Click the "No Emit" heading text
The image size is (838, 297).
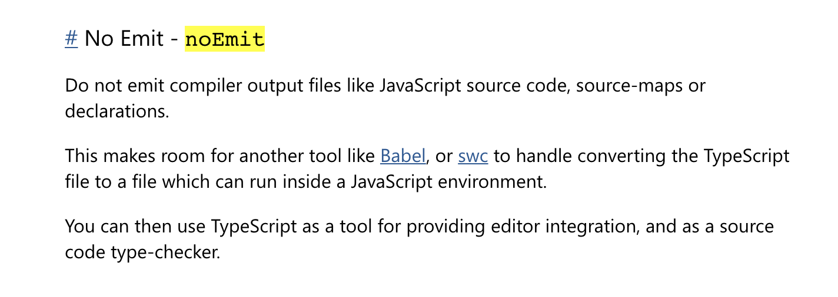pos(124,39)
